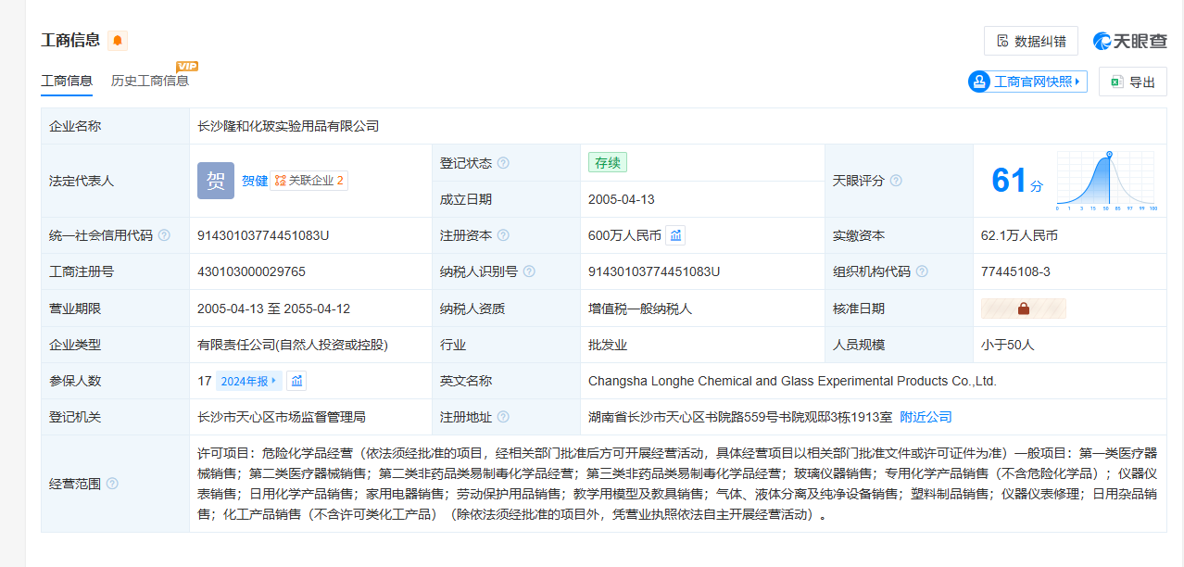Open 附近公司 nearby companies link
This screenshot has height=567, width=1184.
click(x=926, y=417)
